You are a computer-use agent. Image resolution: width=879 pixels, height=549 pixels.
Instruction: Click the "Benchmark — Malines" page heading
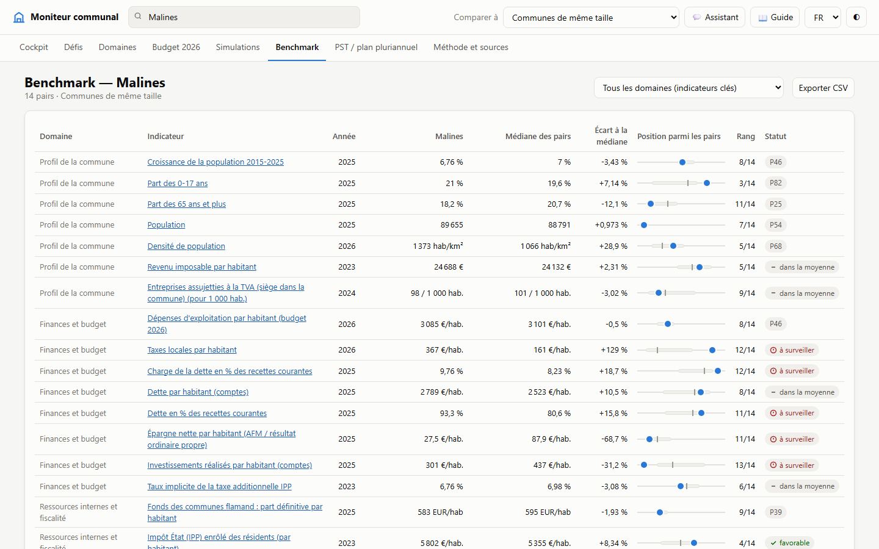coord(95,82)
